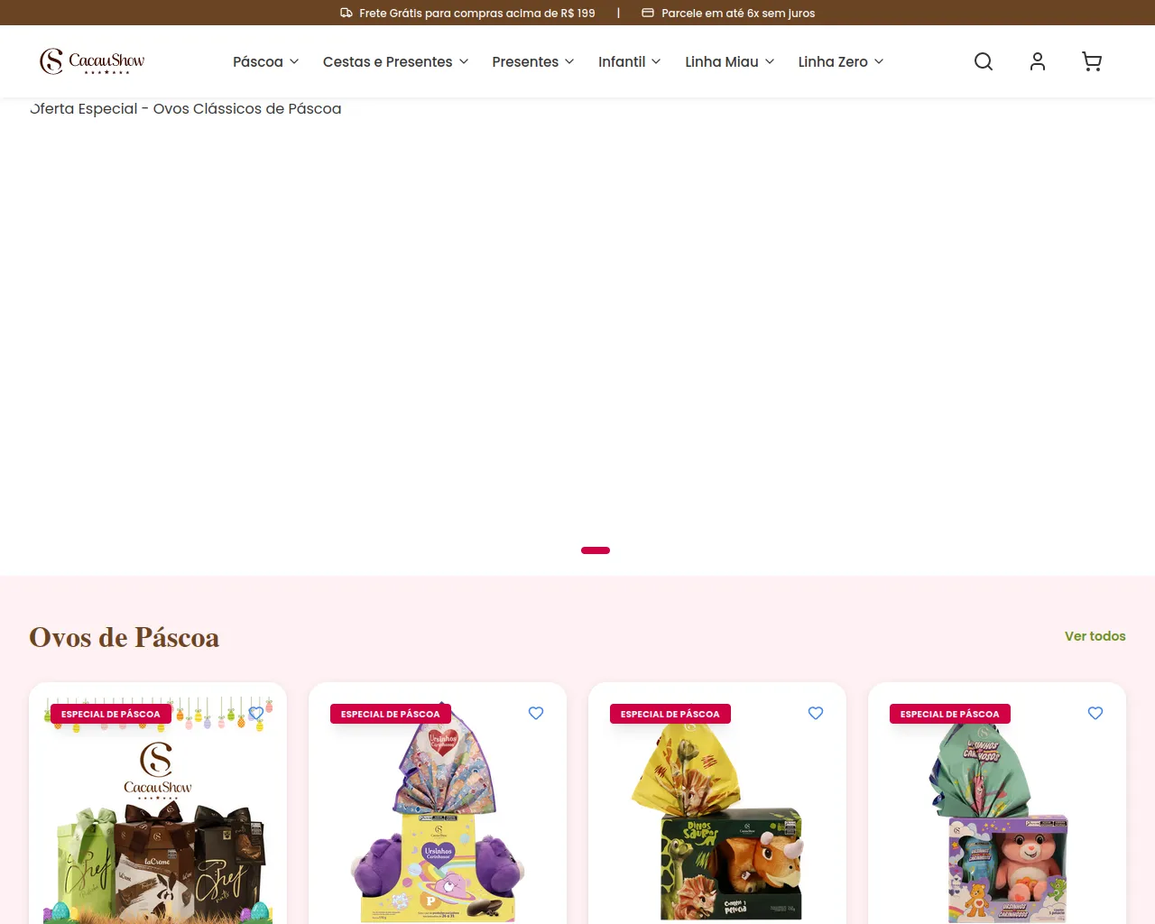Click Especial de Páscoa badge on gift baskets
This screenshot has height=924, width=1155.
(111, 714)
